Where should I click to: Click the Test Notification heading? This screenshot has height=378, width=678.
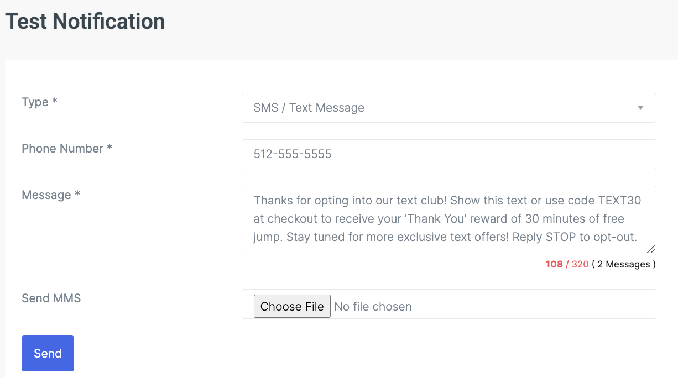click(x=85, y=22)
